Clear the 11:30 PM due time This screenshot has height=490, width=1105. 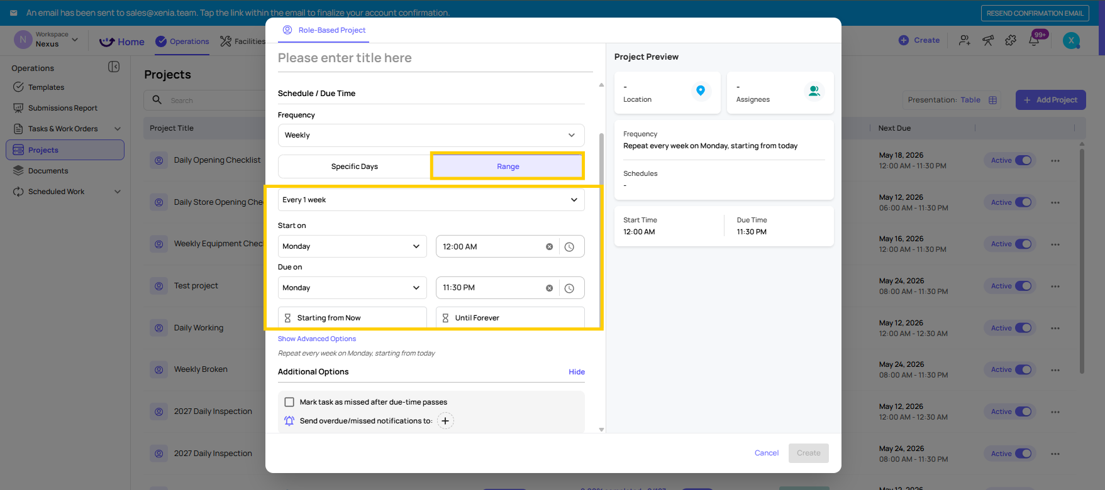(549, 288)
